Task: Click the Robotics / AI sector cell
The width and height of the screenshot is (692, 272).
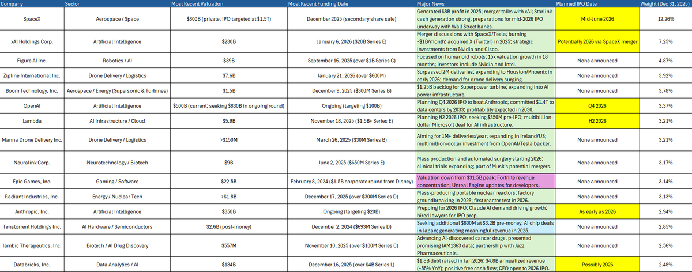Action: [x=118, y=61]
